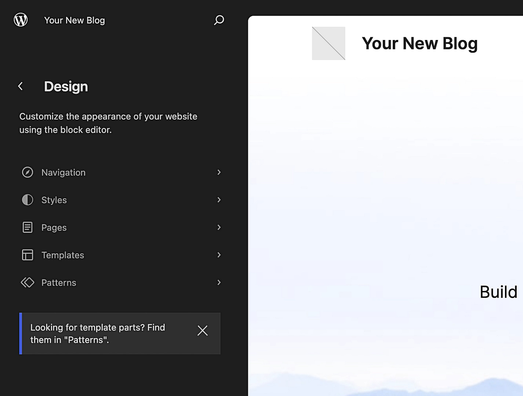Click the 'Customize the appearance' description text

[x=108, y=123]
